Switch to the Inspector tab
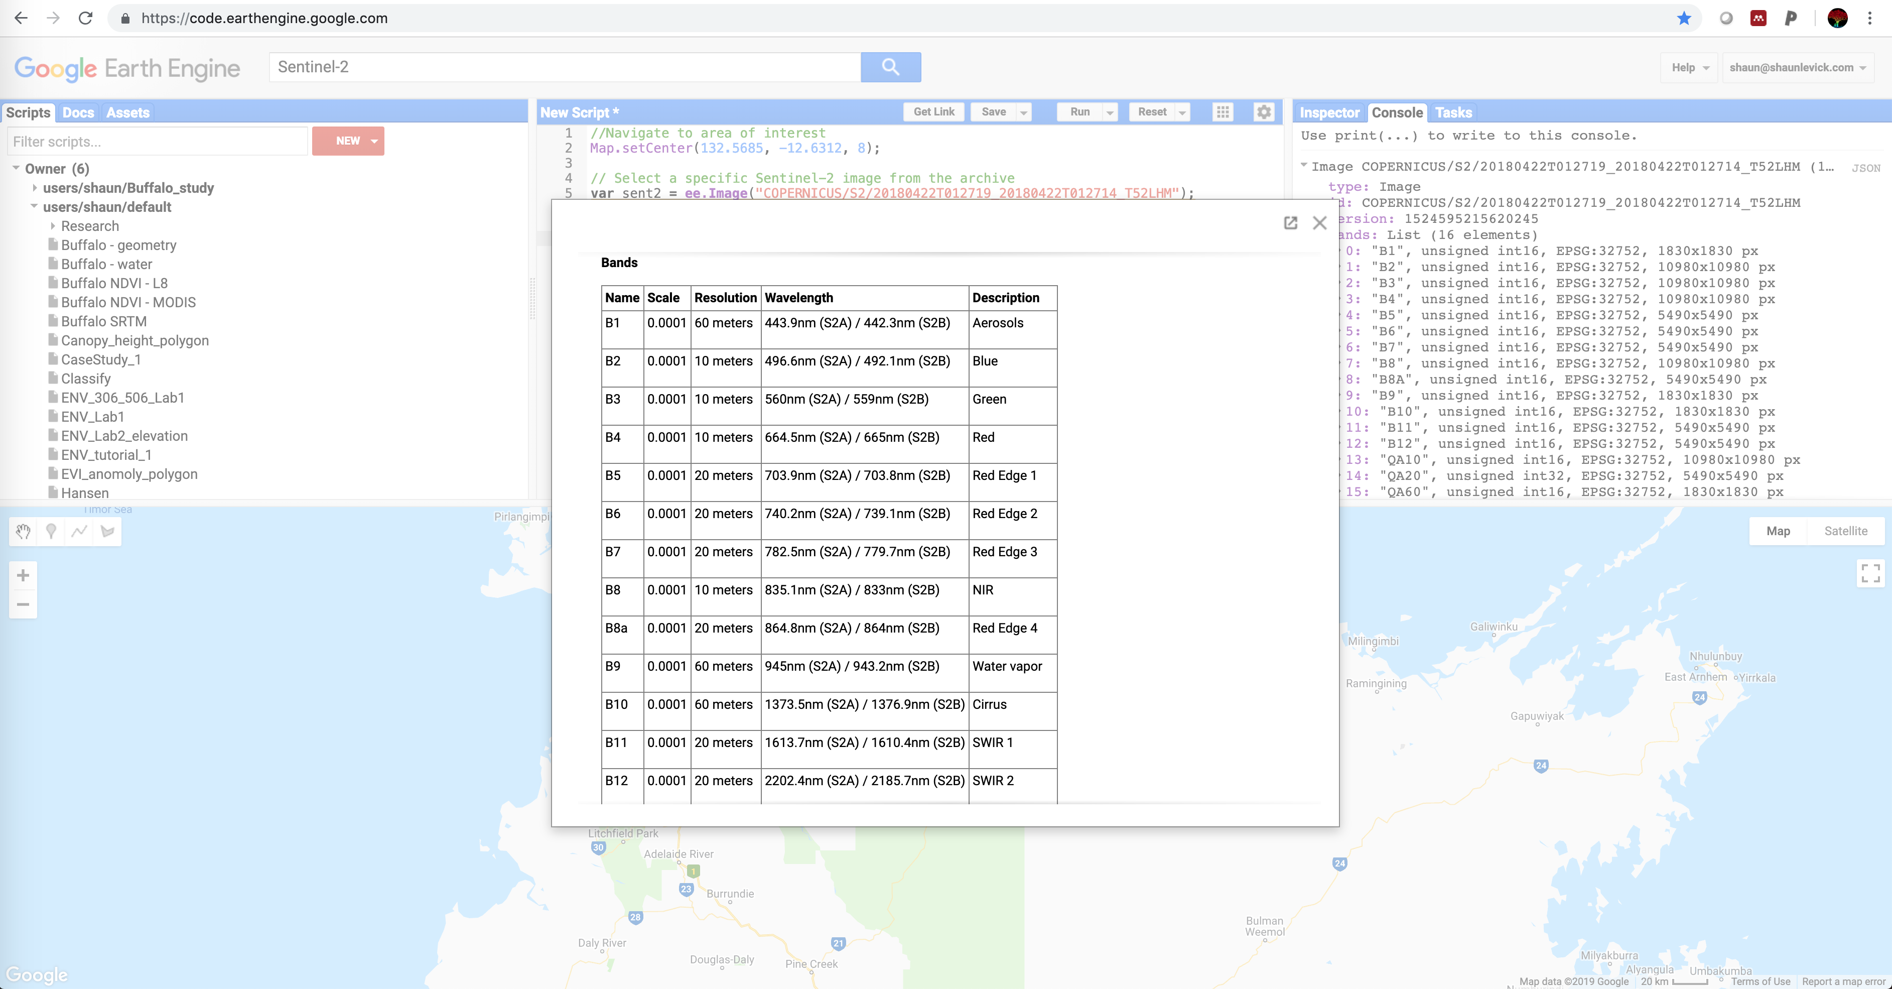The width and height of the screenshot is (1892, 989). [x=1329, y=112]
